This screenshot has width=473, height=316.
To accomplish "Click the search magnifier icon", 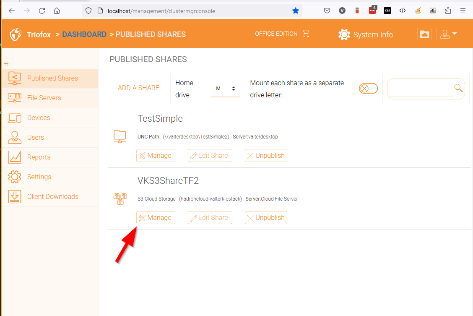I will 458,88.
